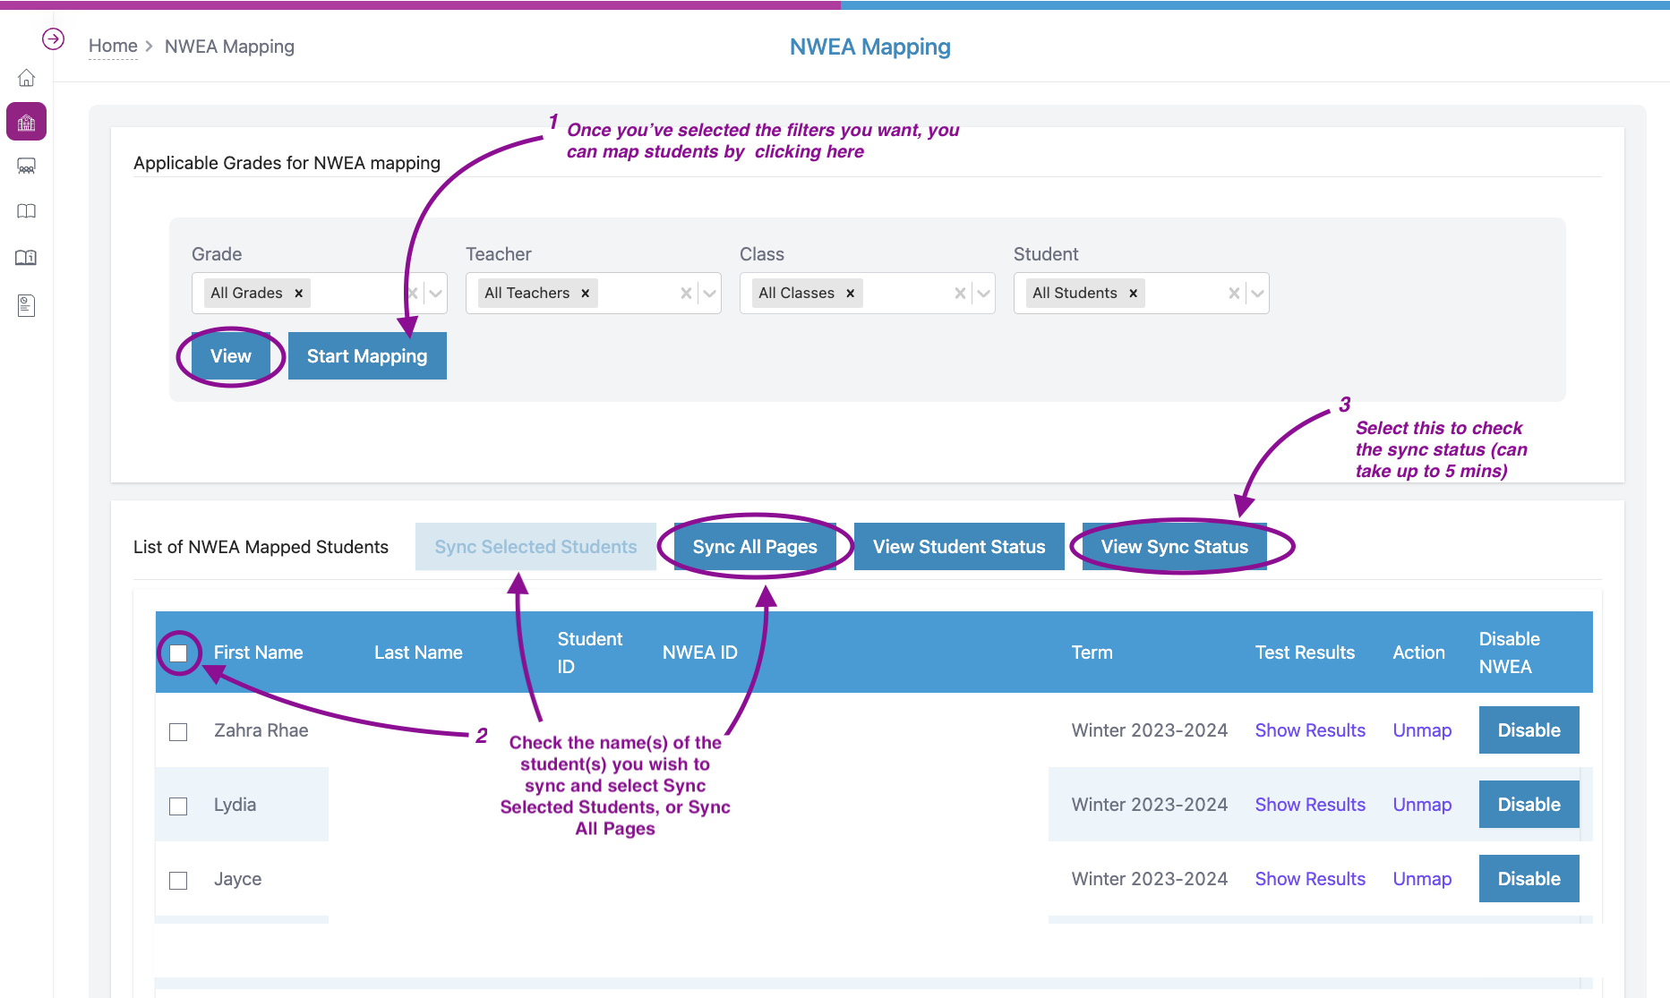Remove the All Teachers tag
This screenshot has width=1670, height=998.
pos(586,294)
